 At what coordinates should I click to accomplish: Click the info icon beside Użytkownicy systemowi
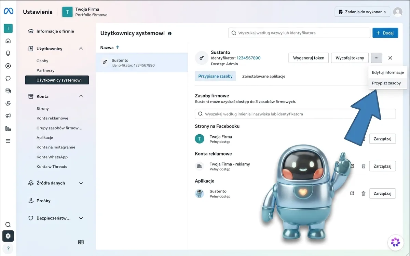170,33
